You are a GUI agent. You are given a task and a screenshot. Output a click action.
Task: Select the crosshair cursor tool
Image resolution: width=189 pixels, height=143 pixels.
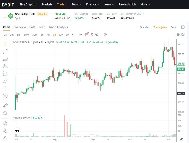click(x=5, y=44)
